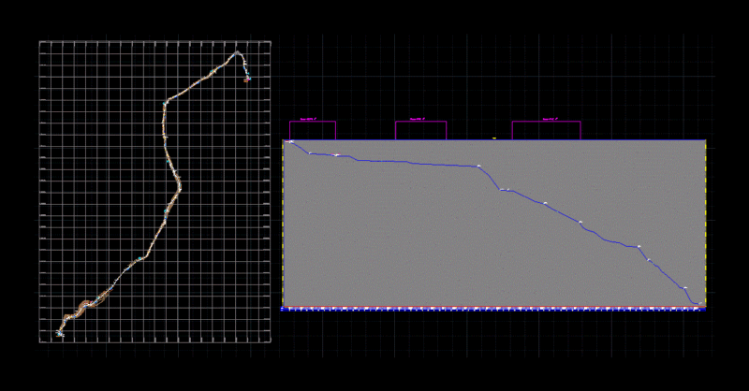Pick the profile vertex where the steep descent begins
This screenshot has height=391, width=749.
[x=478, y=167]
